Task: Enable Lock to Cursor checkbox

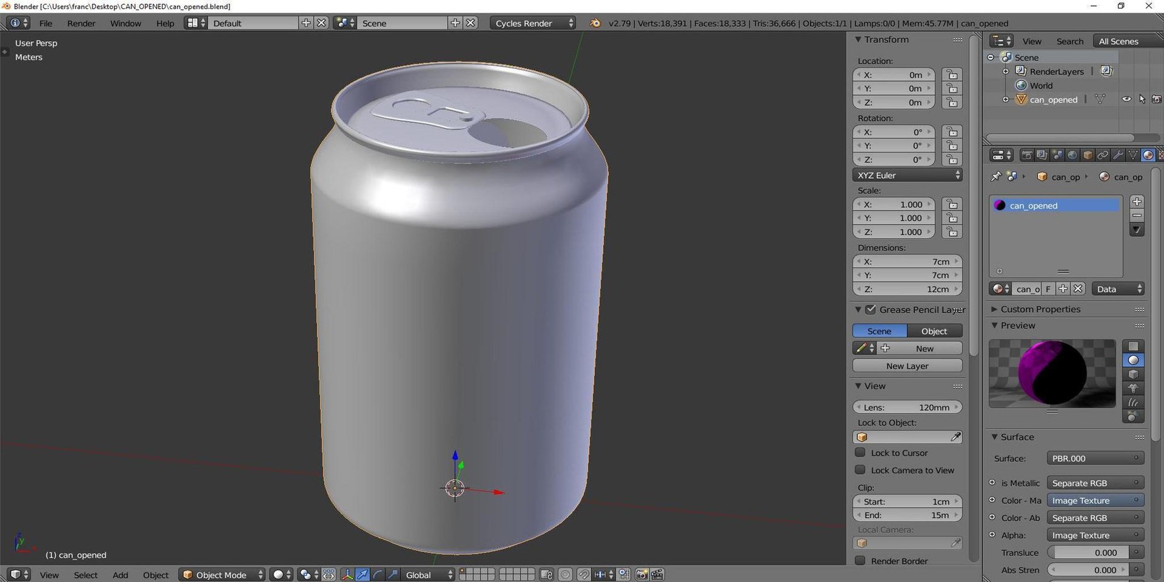Action: click(x=860, y=453)
